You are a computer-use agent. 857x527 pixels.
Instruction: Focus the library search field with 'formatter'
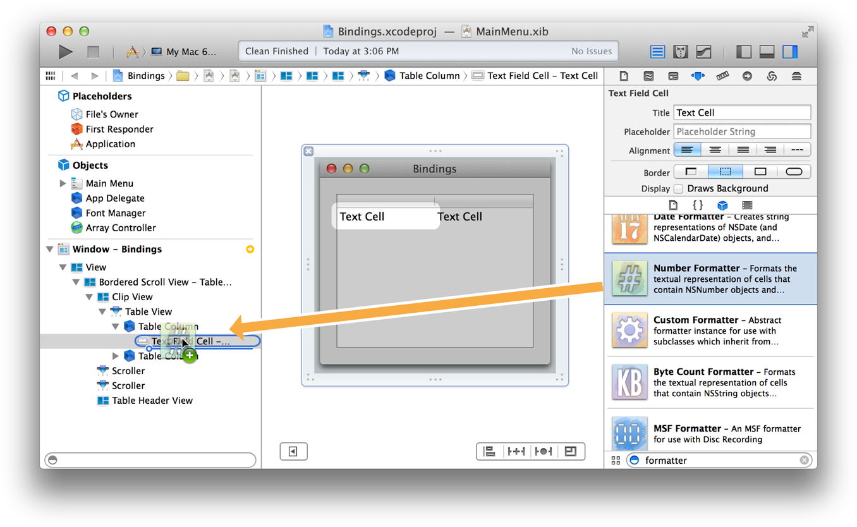pos(720,461)
